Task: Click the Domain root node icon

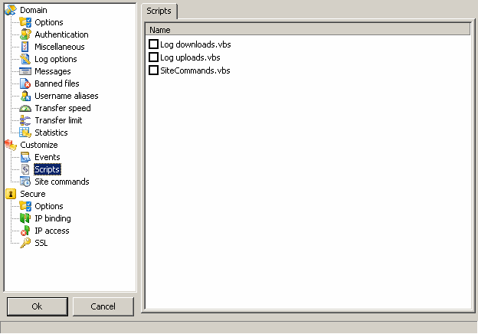Action: (11, 10)
